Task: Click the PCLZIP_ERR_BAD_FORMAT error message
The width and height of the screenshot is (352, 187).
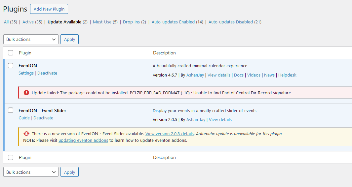Action: tap(161, 93)
